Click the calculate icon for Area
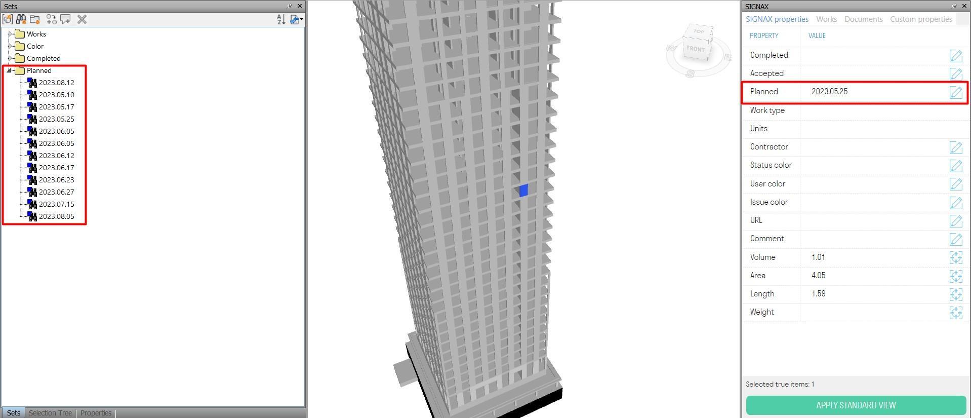This screenshot has height=418, width=971. pyautogui.click(x=956, y=276)
